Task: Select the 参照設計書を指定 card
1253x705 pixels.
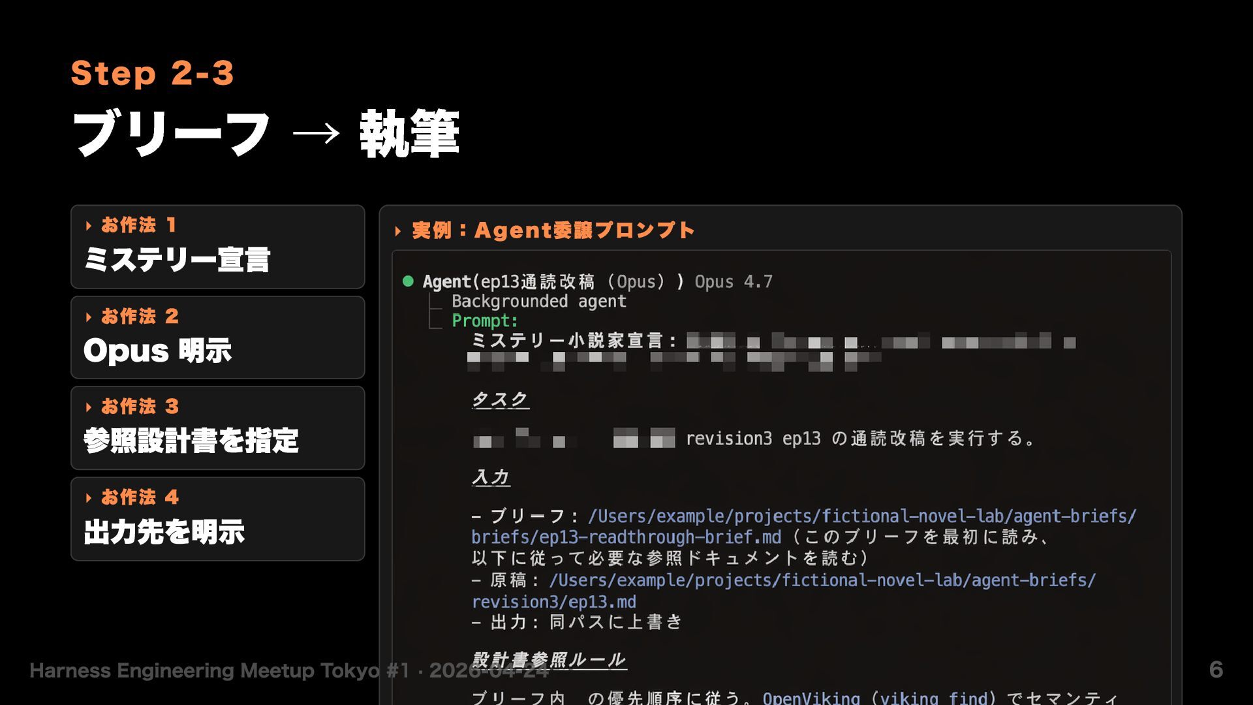Action: point(217,428)
